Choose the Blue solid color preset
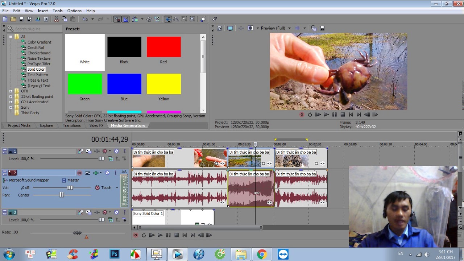464x261 pixels. pyautogui.click(x=124, y=87)
